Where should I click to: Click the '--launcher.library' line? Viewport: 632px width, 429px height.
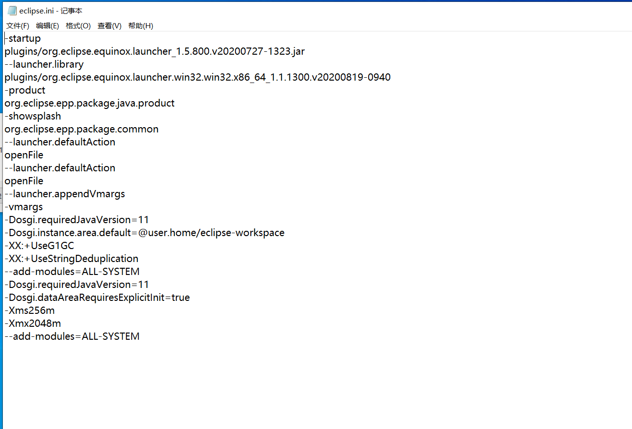[44, 64]
